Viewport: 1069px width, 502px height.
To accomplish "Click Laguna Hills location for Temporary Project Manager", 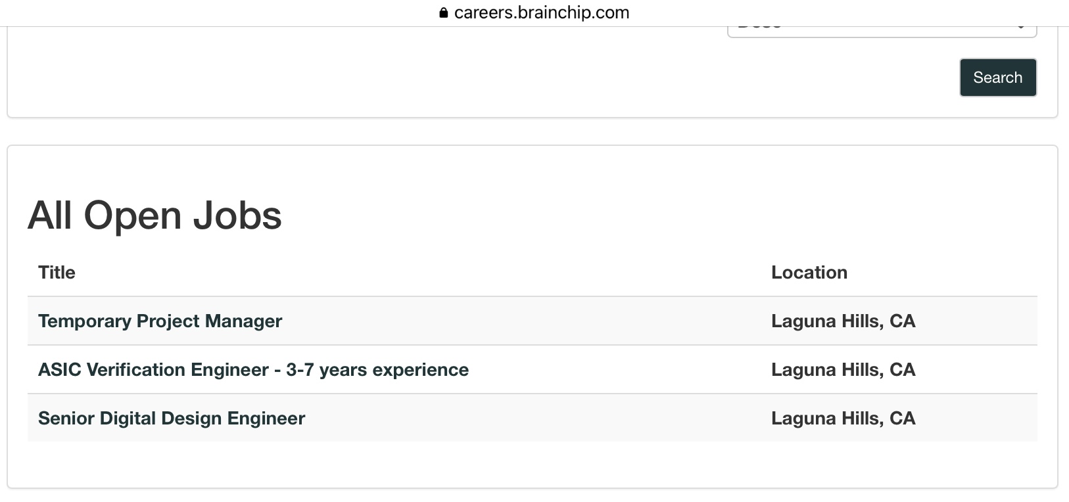I will [x=843, y=321].
